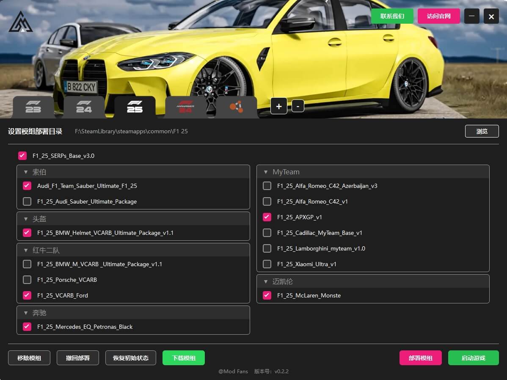This screenshot has width=507, height=380.
Task: Switch to the F1 24 game tab
Action: 84,107
